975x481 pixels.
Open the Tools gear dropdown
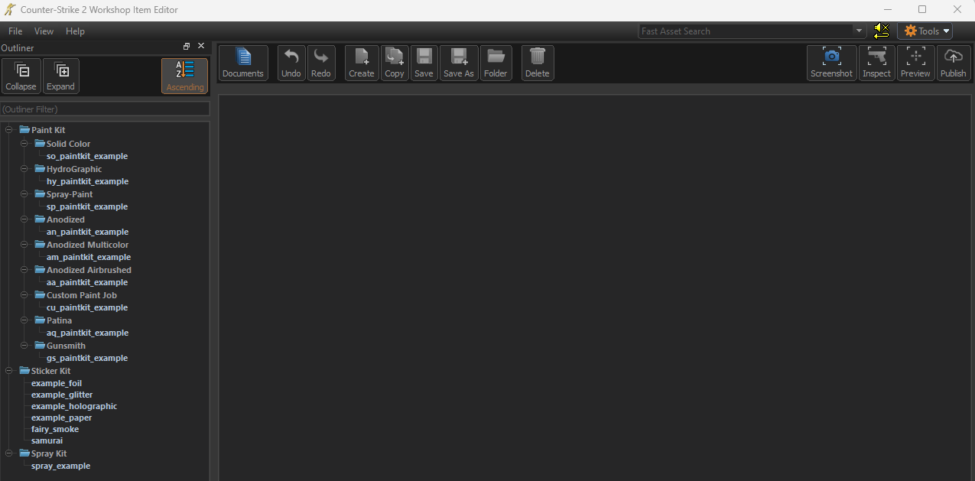click(925, 31)
